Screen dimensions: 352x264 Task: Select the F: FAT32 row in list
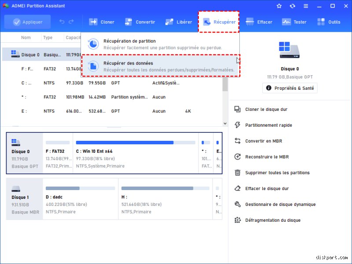click(x=41, y=69)
